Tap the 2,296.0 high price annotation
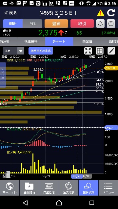This screenshot has width=118, height=209. [39, 70]
